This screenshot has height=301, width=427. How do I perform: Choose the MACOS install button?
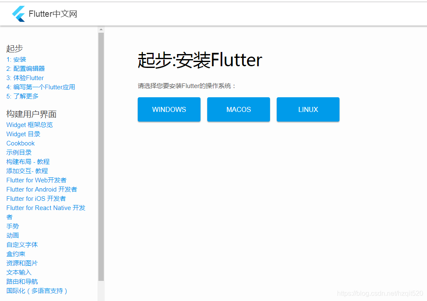click(x=239, y=109)
